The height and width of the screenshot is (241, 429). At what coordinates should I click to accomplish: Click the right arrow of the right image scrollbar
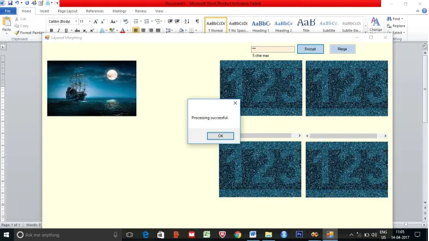[385, 136]
